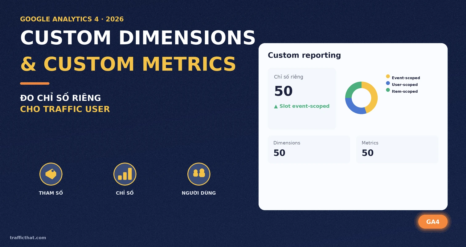This screenshot has height=247, width=466.
Task: Click the green Item-scoped legend dot
Action: 388,90
